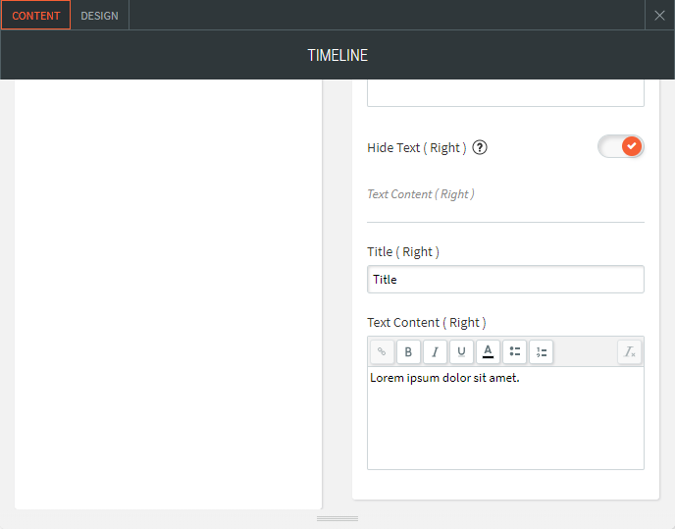Insert a link from the editor toolbar

point(382,352)
